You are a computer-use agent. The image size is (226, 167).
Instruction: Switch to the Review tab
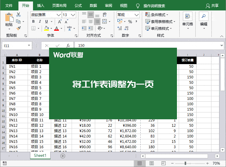tap(108, 6)
